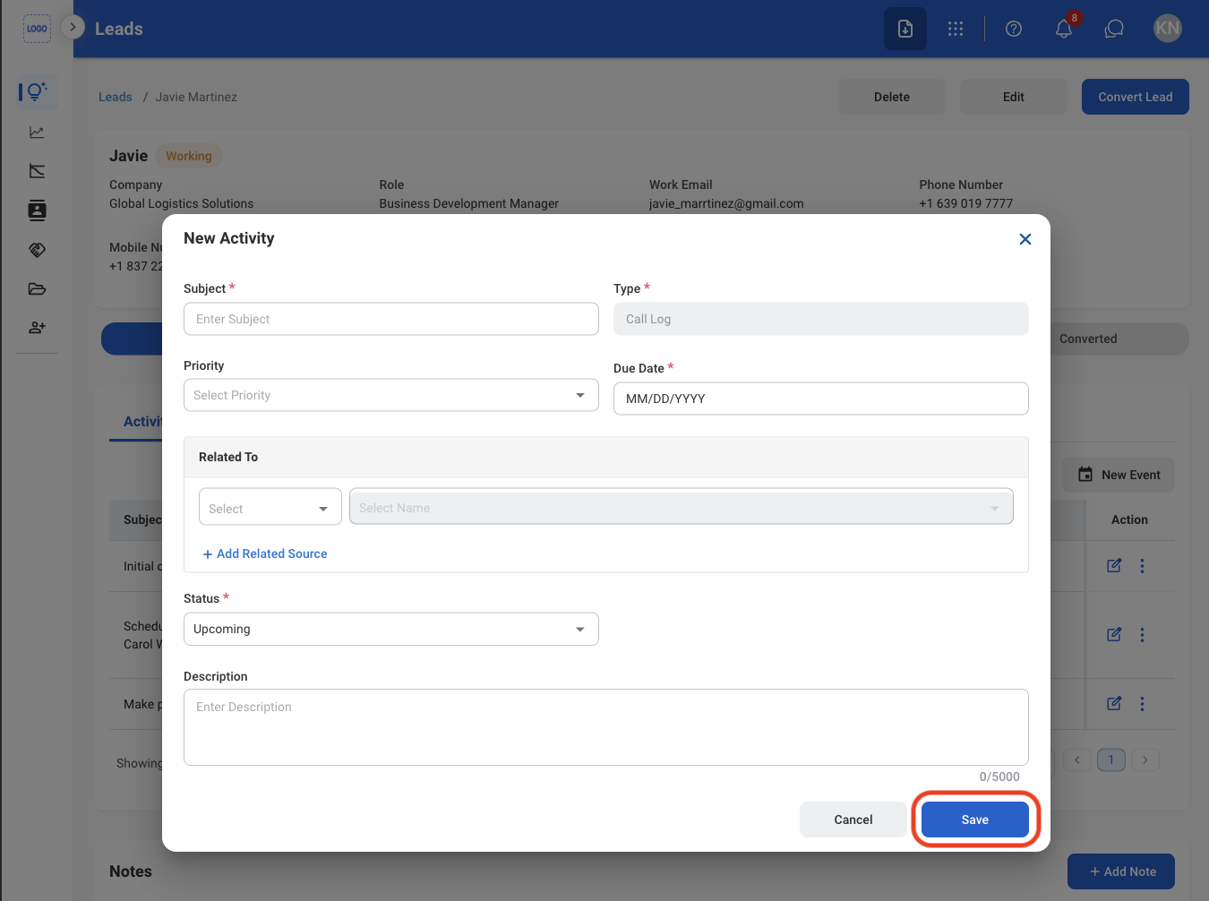
Task: Click edit icon in first activity row
Action: [x=1114, y=566]
